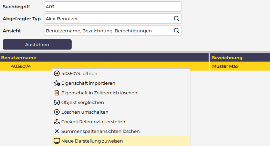The height and width of the screenshot is (146, 270).
Task: Click the trash icon for Zeitbereich löschen
Action: tap(57, 93)
